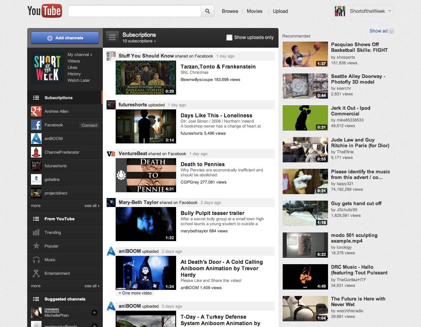Click the Show ad link
Viewport: 421px width, 327px height.
379,31
